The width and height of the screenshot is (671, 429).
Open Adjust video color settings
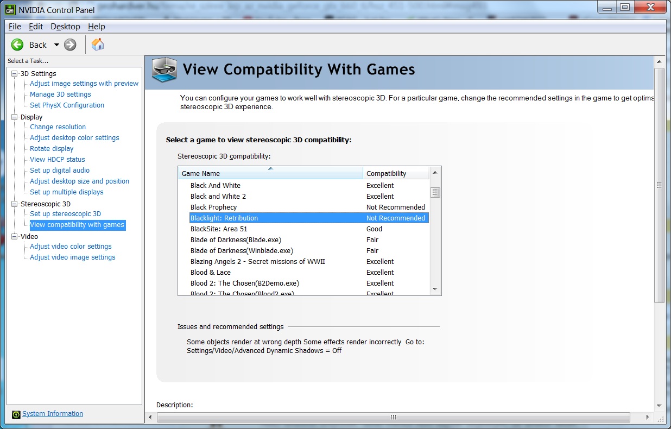pyautogui.click(x=71, y=247)
